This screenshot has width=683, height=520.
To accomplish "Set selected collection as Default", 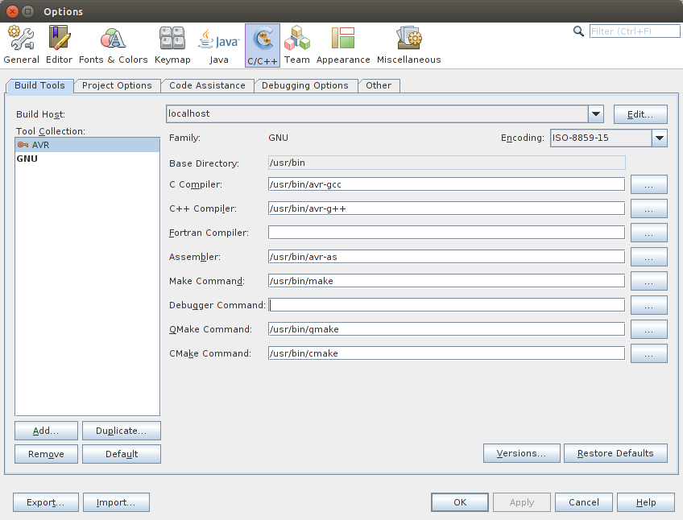I will click(122, 454).
